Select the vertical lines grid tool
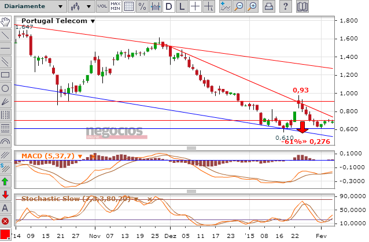This screenshot has height=242, width=369. click(x=5, y=115)
